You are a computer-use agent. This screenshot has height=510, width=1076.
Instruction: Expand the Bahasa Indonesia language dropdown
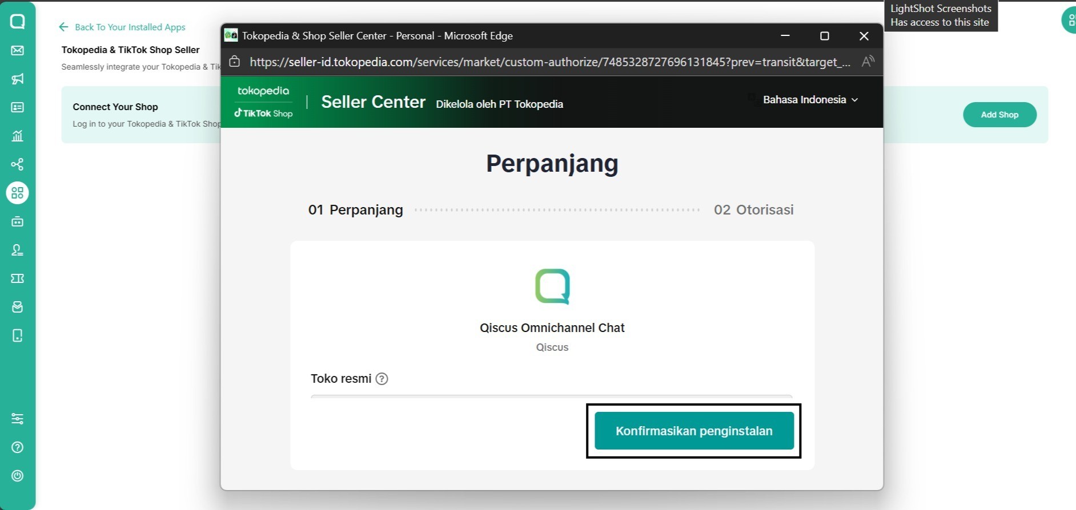811,100
